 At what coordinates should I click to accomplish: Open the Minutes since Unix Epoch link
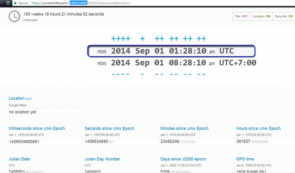[184, 128]
